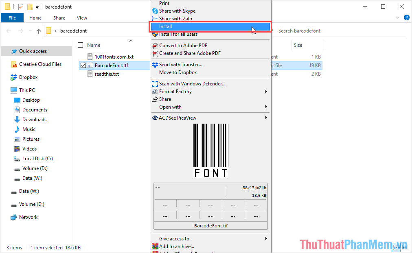412x253 pixels.
Task: Click the Scan with Windows Defender shield icon
Action: (x=155, y=84)
